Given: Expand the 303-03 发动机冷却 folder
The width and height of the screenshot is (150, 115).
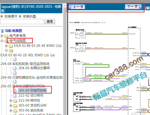Looking at the screenshot, I should pos(11,106).
